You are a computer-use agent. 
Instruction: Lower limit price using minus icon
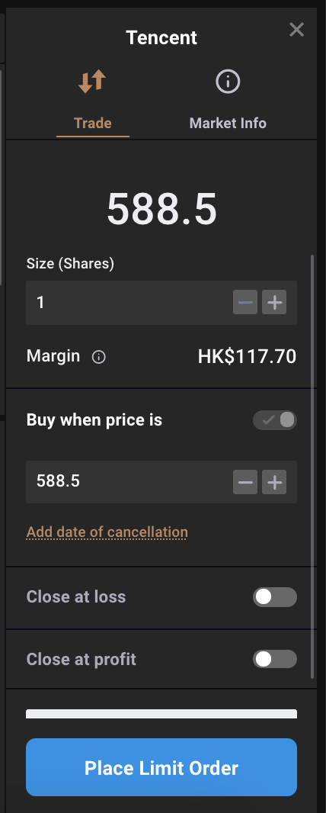coord(245,482)
